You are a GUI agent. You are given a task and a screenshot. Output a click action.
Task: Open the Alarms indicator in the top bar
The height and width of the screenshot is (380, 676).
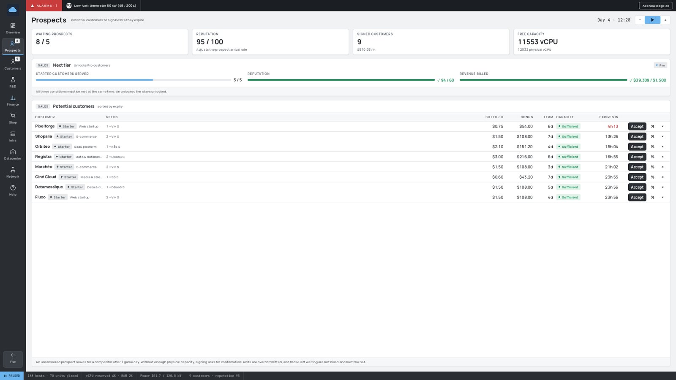pyautogui.click(x=44, y=5)
